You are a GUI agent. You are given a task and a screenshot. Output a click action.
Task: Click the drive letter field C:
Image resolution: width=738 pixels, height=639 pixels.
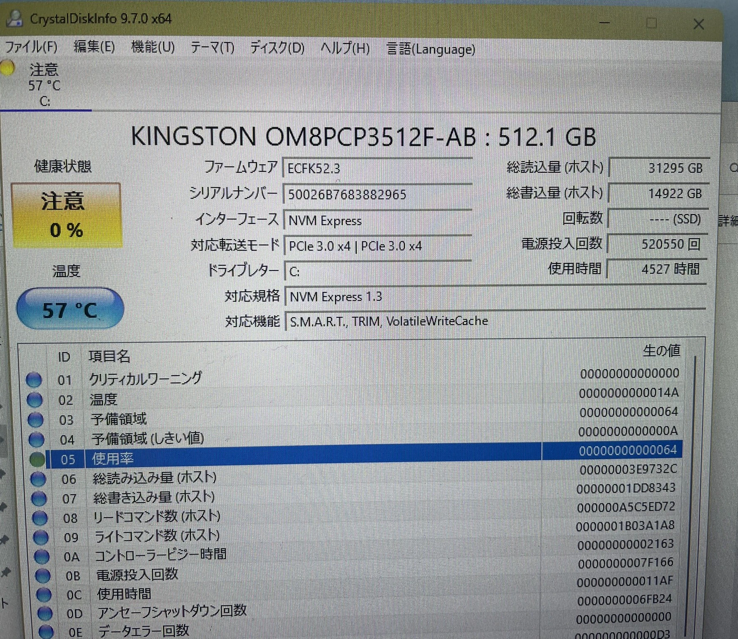tap(378, 272)
